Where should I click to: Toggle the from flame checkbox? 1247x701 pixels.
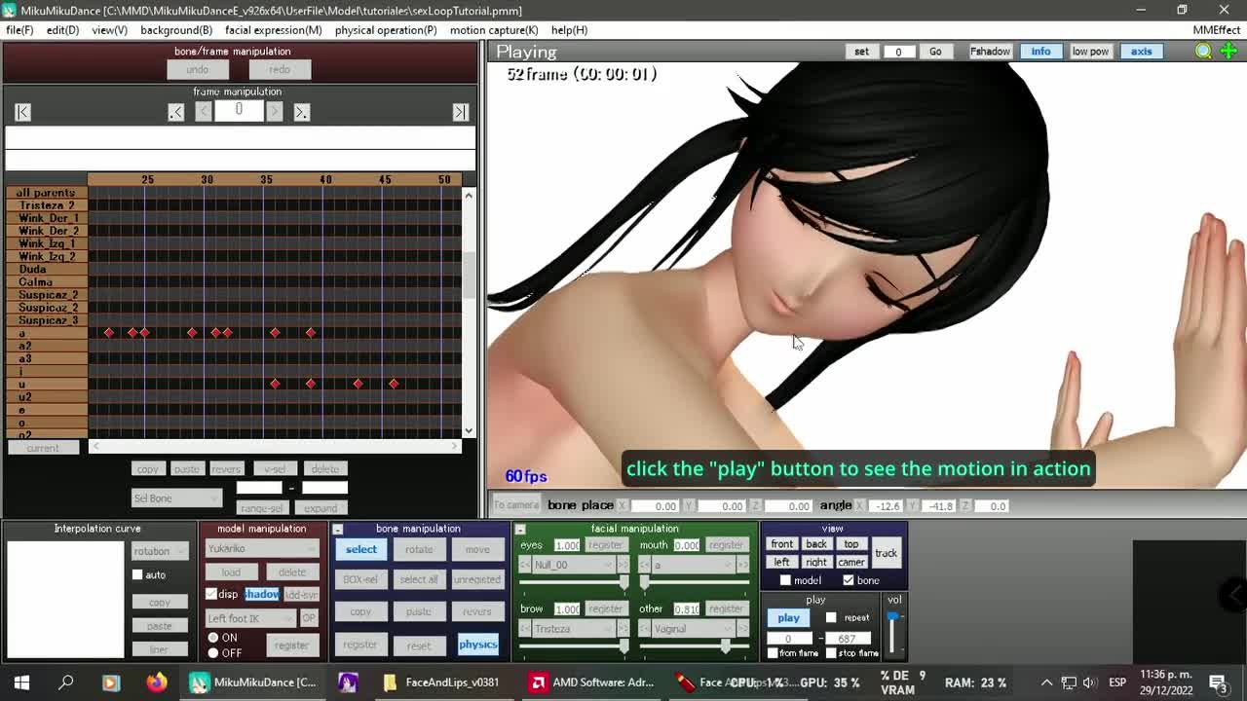tap(773, 653)
